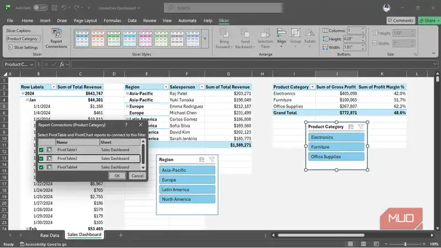Click OK in Report Connections dialog
The width and height of the screenshot is (441, 248).
117,176
